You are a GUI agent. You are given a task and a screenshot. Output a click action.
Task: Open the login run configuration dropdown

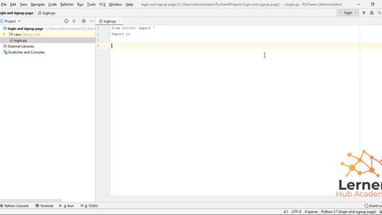(347, 13)
